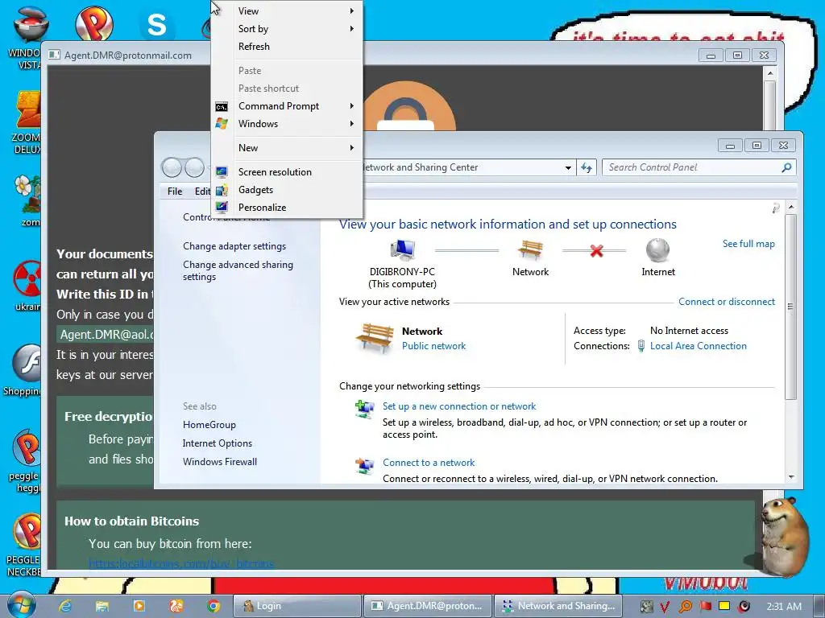Click the hamster desktop gadget
This screenshot has height=618, width=825.
pyautogui.click(x=786, y=536)
